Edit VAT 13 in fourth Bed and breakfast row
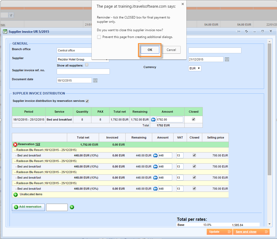This screenshot has width=277, height=239. click(x=180, y=189)
